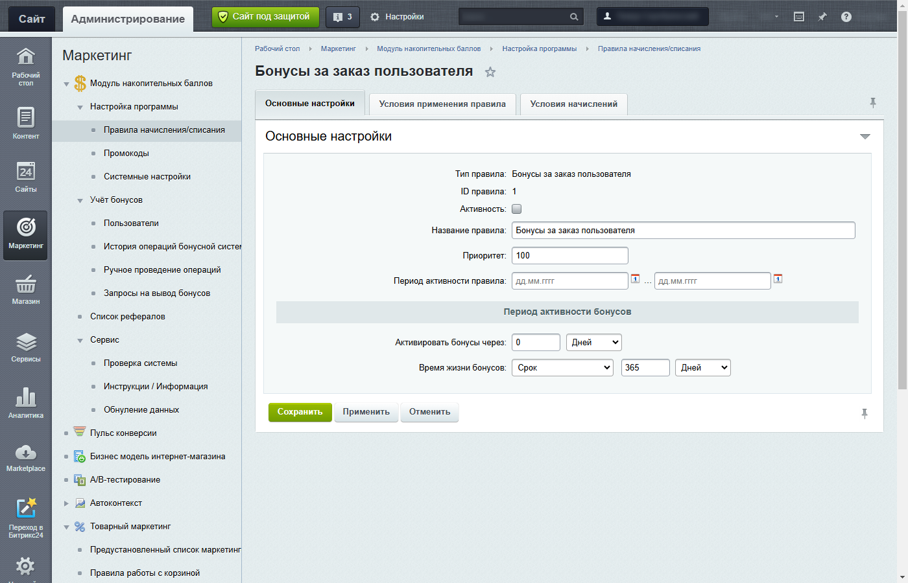Open calendar for period start date

[x=636, y=279]
